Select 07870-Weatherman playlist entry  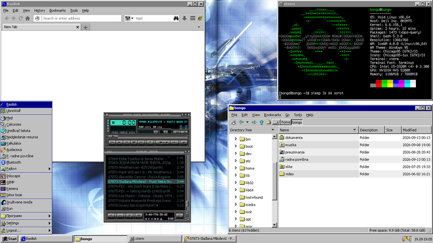tap(145, 167)
